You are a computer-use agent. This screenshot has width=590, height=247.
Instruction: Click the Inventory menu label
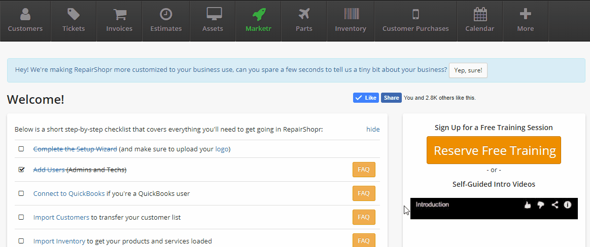[351, 28]
